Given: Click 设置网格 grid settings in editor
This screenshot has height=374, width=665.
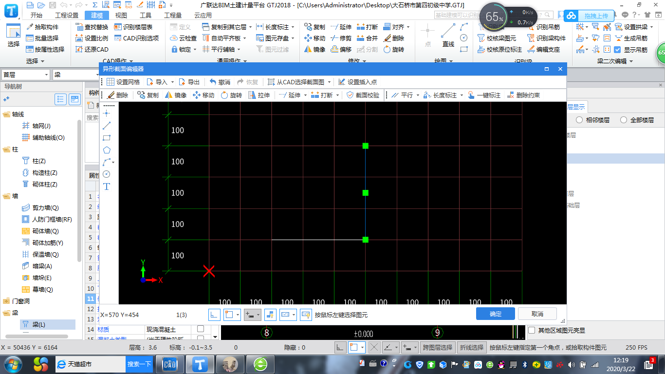Looking at the screenshot, I should [x=123, y=82].
